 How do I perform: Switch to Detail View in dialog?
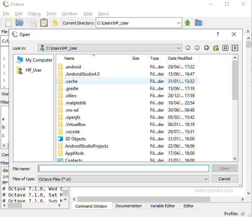pos(235,48)
